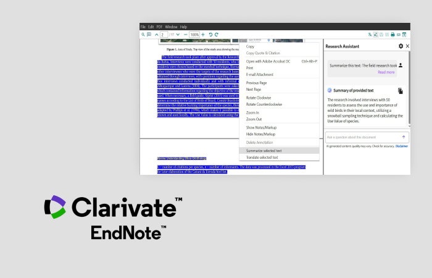Click the search magnifier icon in toolbar
Image resolution: width=432 pixels, height=278 pixels.
coord(143,35)
